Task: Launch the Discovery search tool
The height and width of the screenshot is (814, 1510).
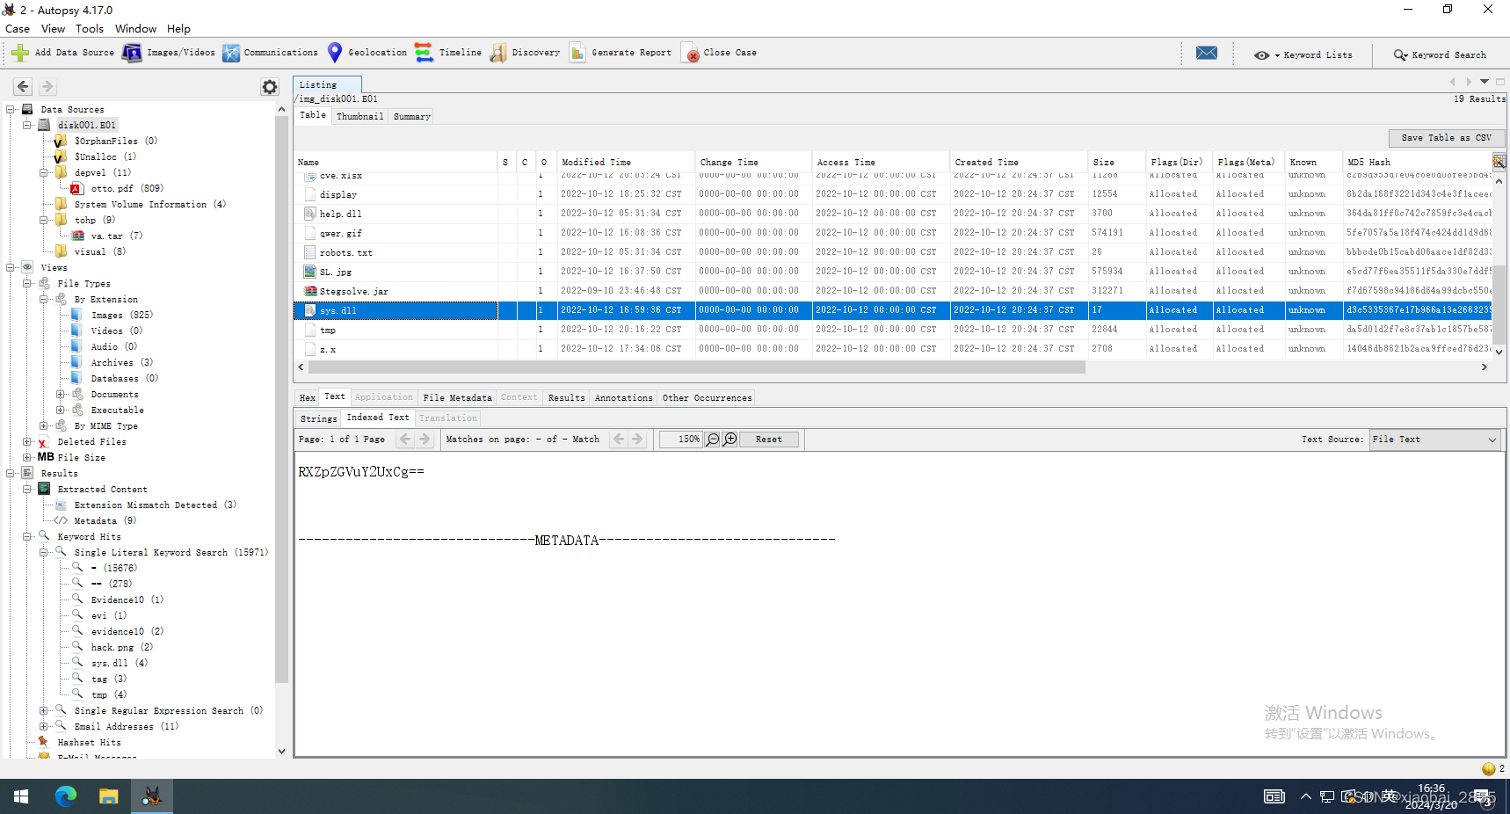Action: click(525, 53)
